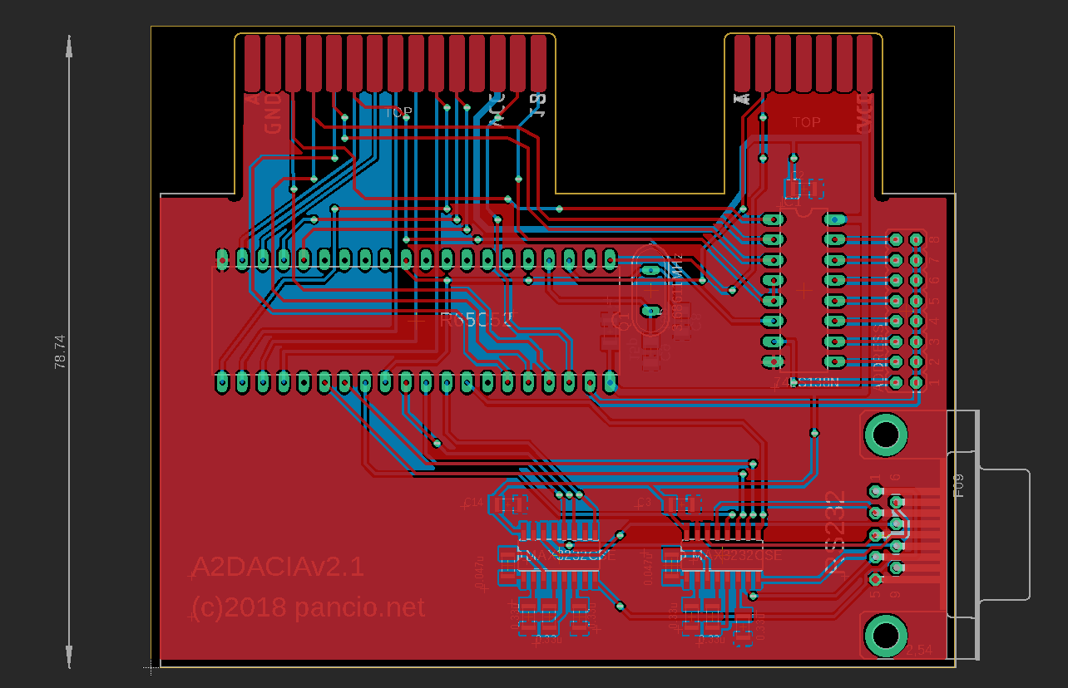Screen dimensions: 1068x688
Task: Select the F09 connector label
Action: 958,485
